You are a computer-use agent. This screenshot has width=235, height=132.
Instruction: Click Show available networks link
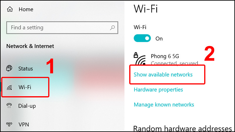(163, 75)
